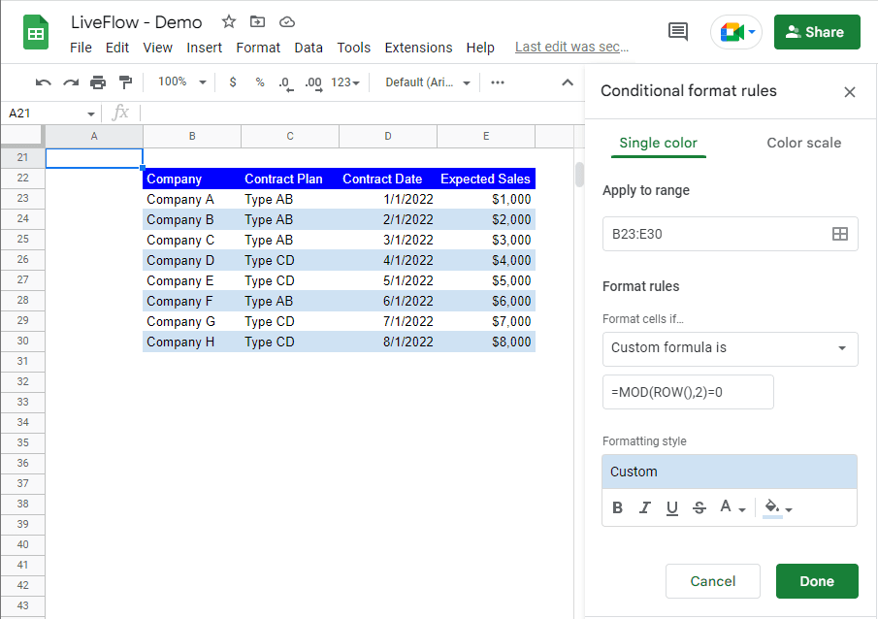Open the Extensions menu
This screenshot has width=878, height=619.
coord(418,48)
